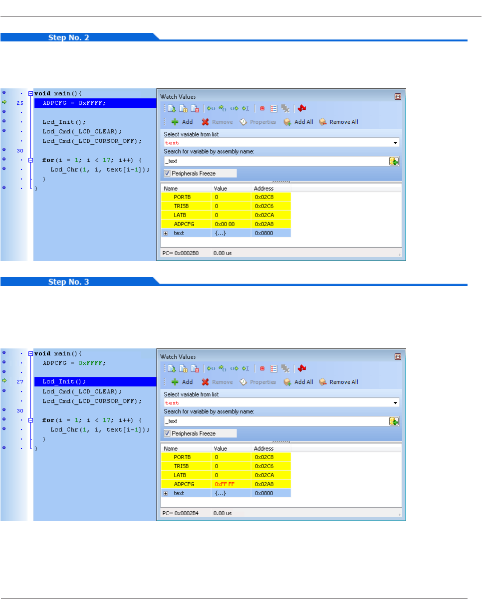Click assembly name search field in lower panel

pos(275,421)
